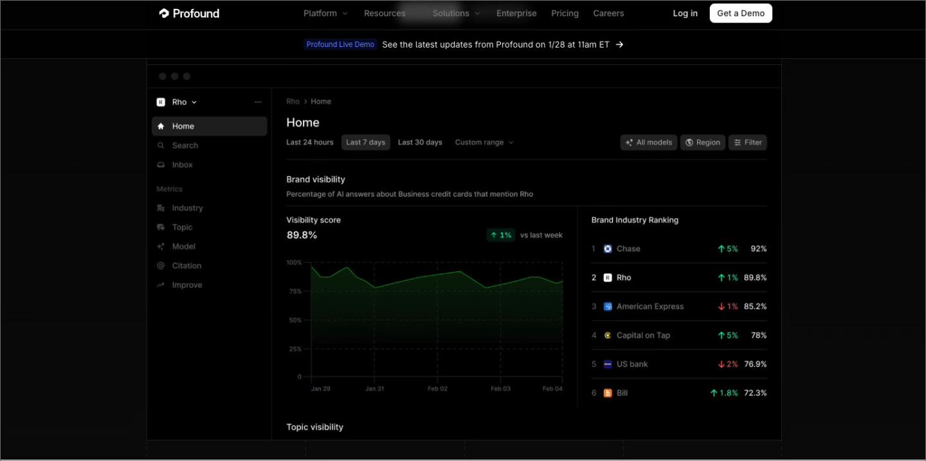Select the Last 24 hours range
This screenshot has height=461, width=926.
pos(310,142)
